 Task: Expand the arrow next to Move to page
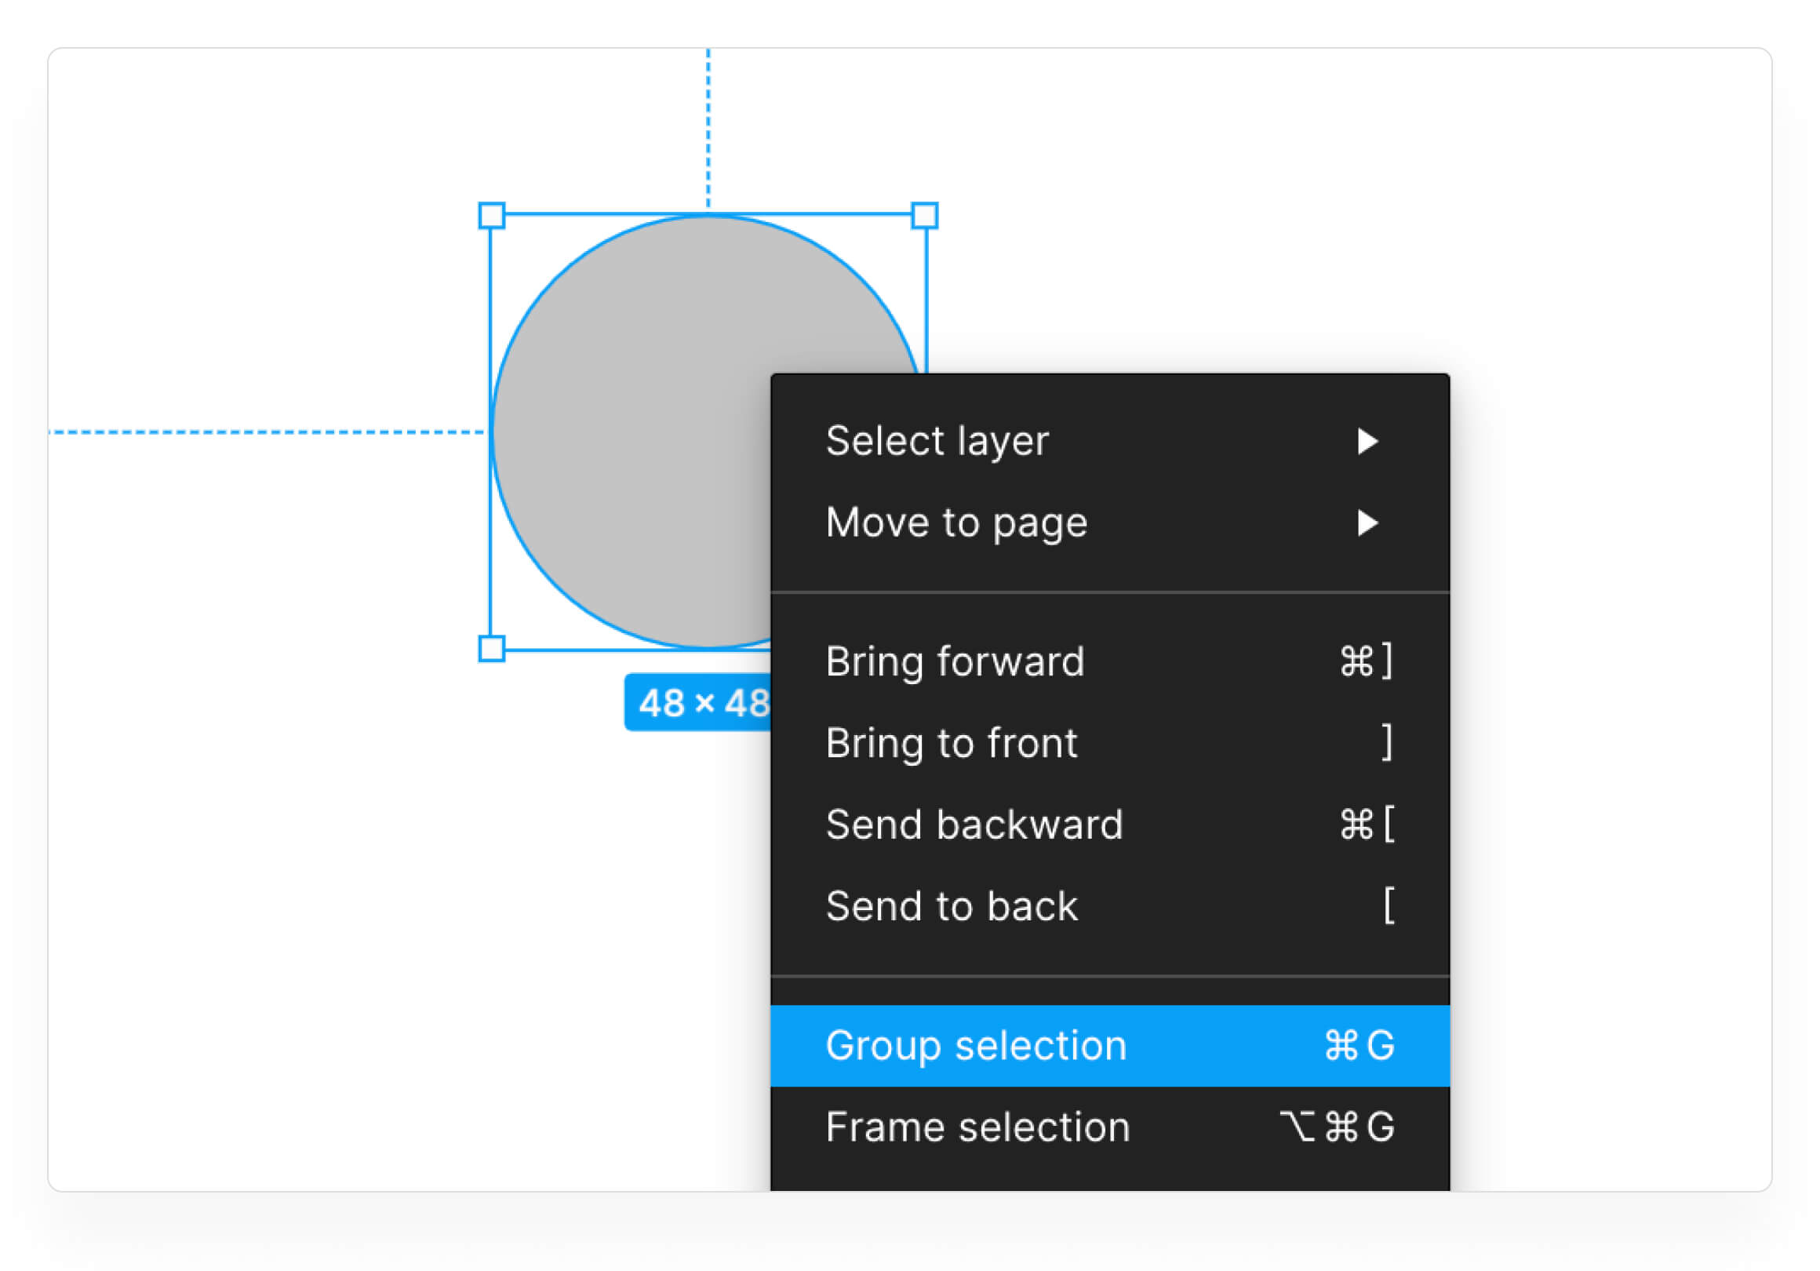coord(1367,523)
